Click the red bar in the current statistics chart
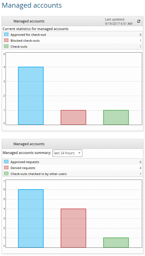Screen dimensions: 145x256 (x=73, y=118)
